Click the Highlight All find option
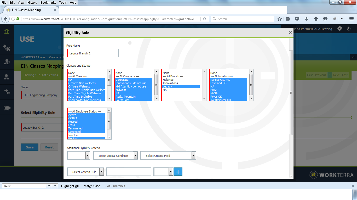 point(70,186)
